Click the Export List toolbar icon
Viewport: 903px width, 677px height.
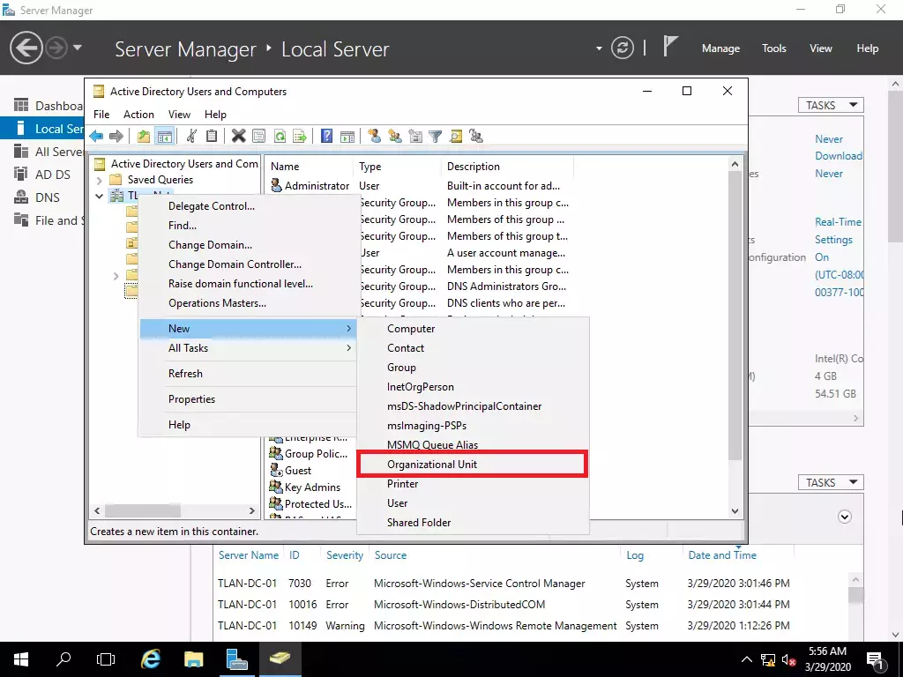[x=300, y=137]
